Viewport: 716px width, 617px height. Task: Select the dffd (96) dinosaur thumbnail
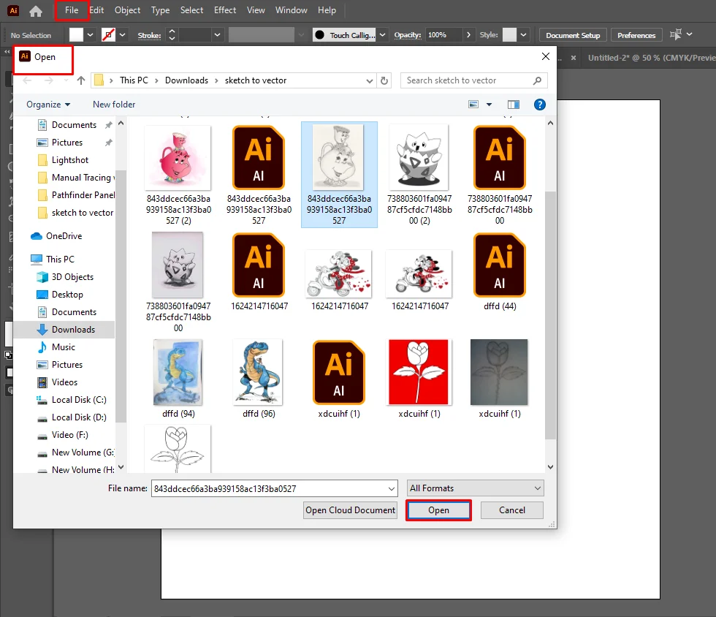point(259,373)
